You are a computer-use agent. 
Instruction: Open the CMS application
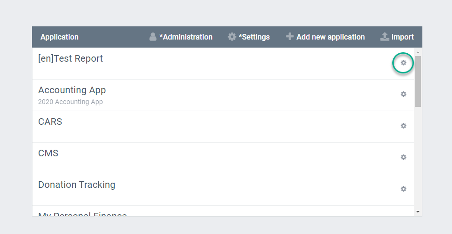tap(48, 153)
